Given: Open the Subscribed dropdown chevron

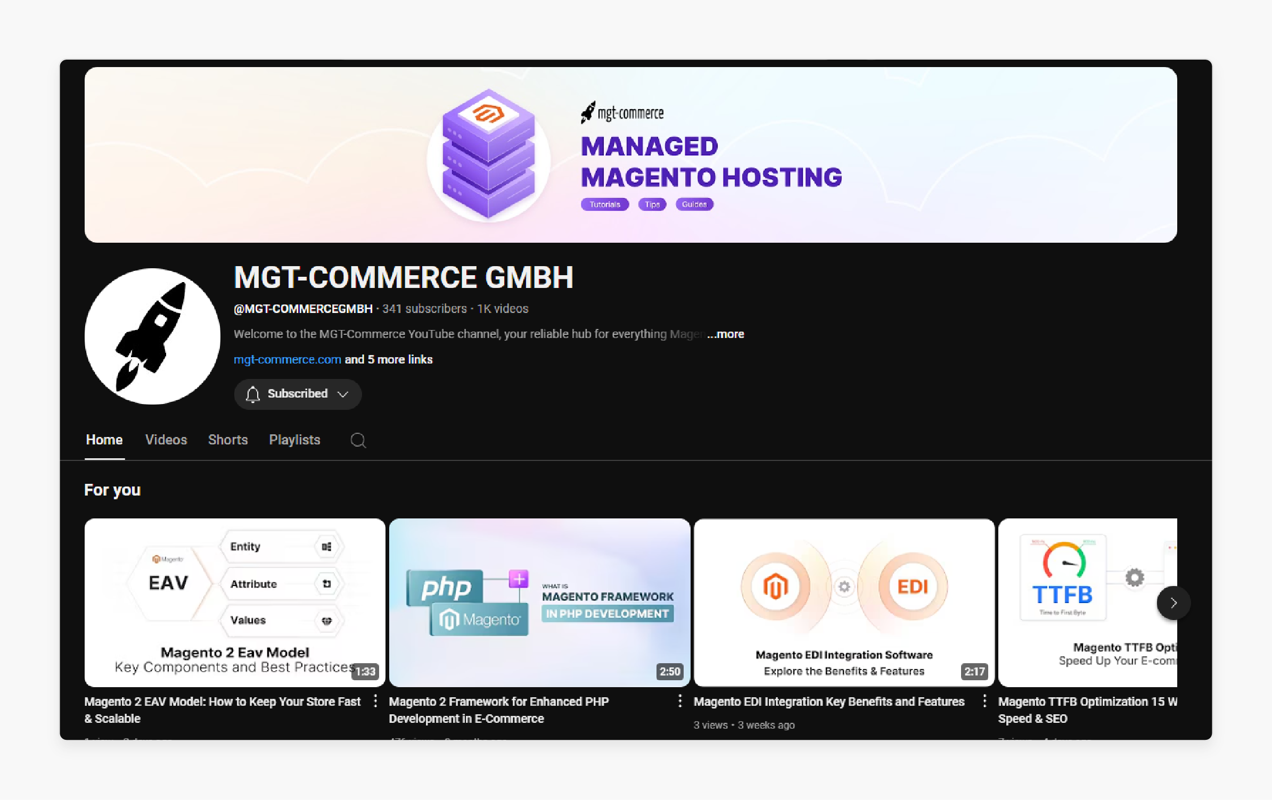Looking at the screenshot, I should click(x=342, y=394).
